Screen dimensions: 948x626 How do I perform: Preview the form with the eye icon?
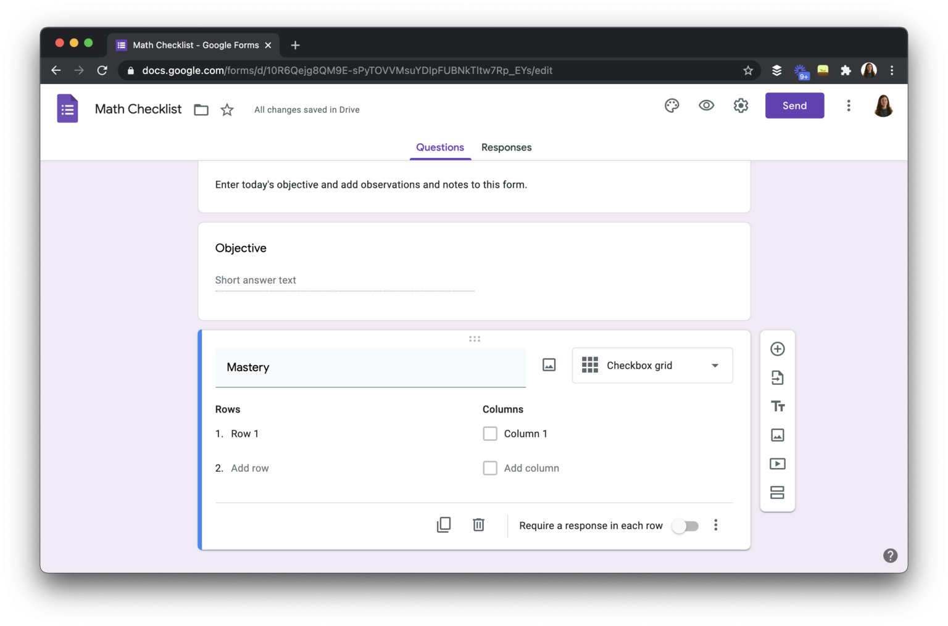coord(706,105)
